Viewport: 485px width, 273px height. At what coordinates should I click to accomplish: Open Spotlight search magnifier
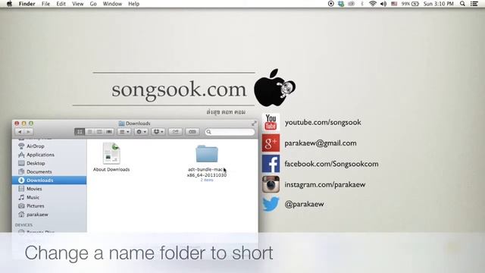[462, 4]
